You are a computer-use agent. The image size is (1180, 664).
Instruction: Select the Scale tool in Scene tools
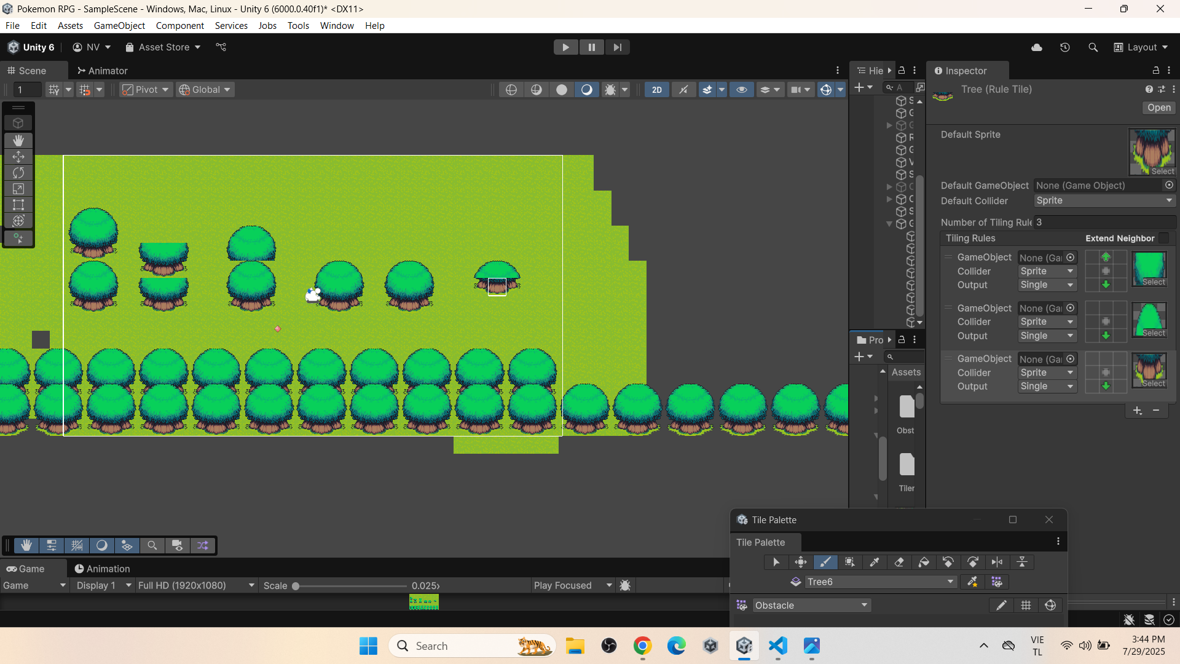pyautogui.click(x=18, y=189)
